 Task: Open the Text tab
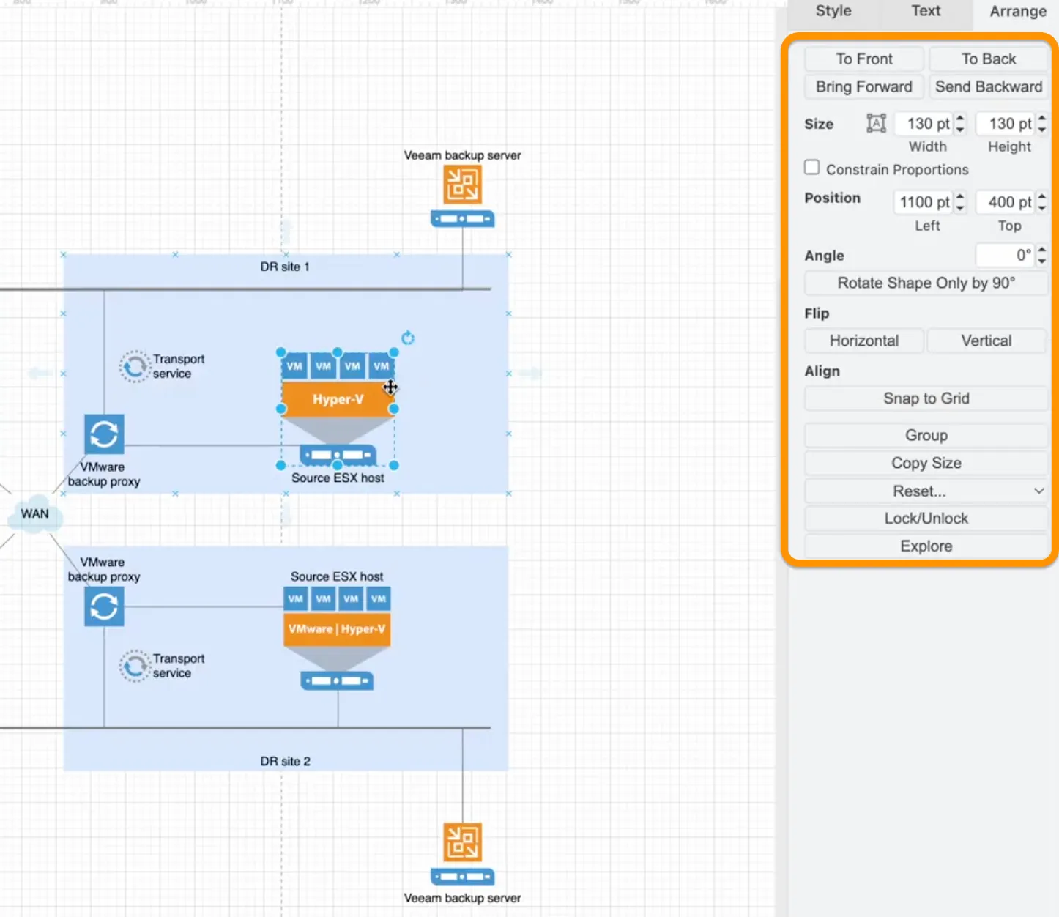926,11
